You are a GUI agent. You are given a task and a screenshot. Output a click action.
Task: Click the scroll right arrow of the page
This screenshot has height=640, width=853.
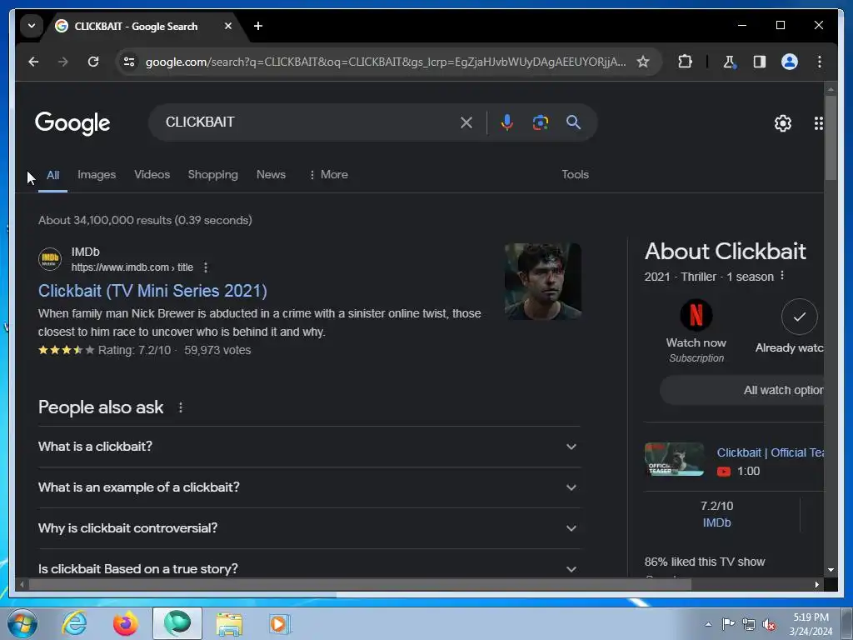(x=816, y=584)
